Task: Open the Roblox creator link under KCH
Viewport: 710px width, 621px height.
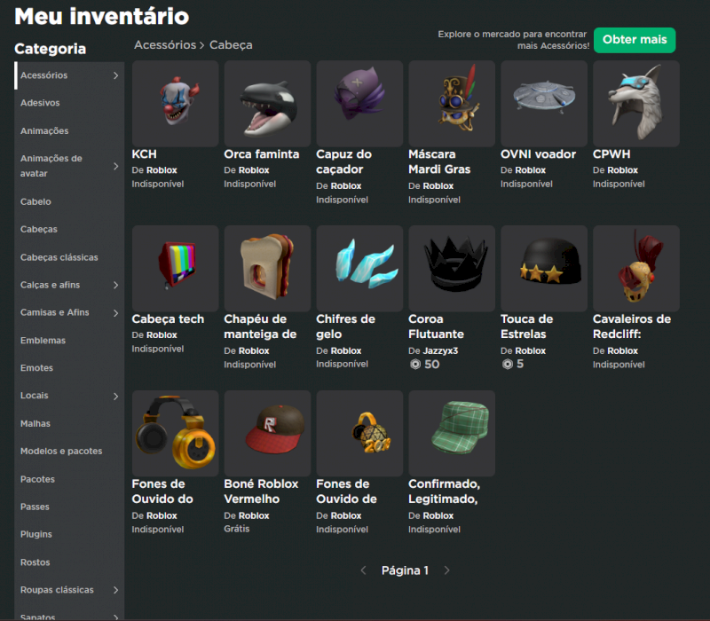Action: point(162,170)
